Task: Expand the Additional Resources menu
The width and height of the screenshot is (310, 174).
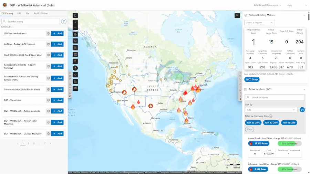Action: coord(267,5)
